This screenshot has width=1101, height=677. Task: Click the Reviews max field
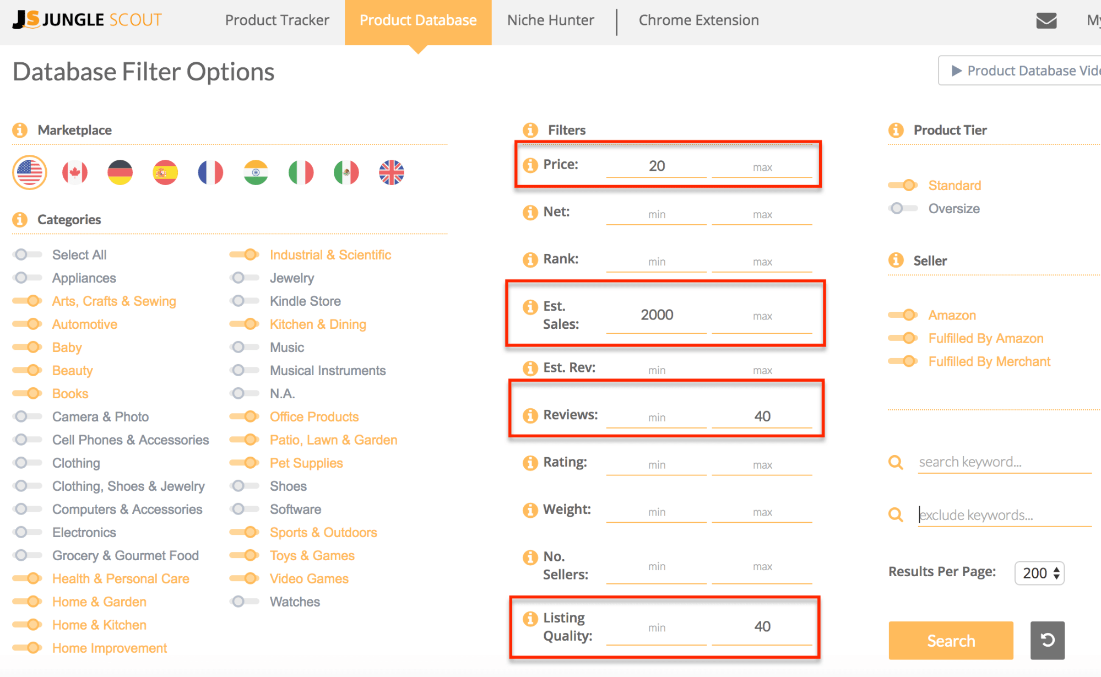pos(762,416)
